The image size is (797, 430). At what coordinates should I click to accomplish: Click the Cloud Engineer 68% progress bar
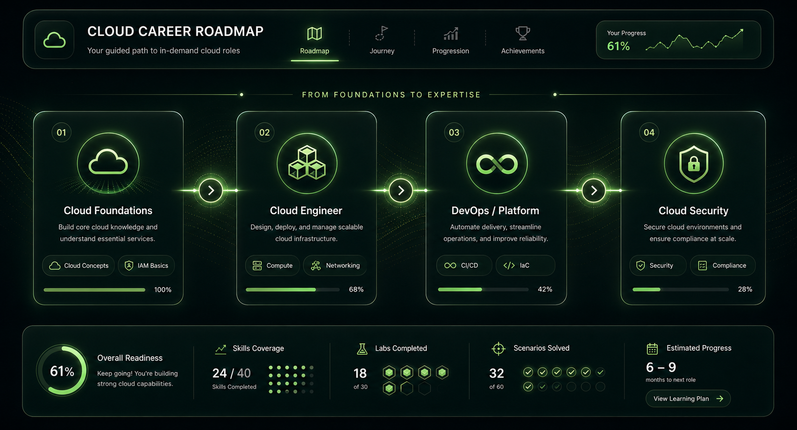(x=292, y=290)
